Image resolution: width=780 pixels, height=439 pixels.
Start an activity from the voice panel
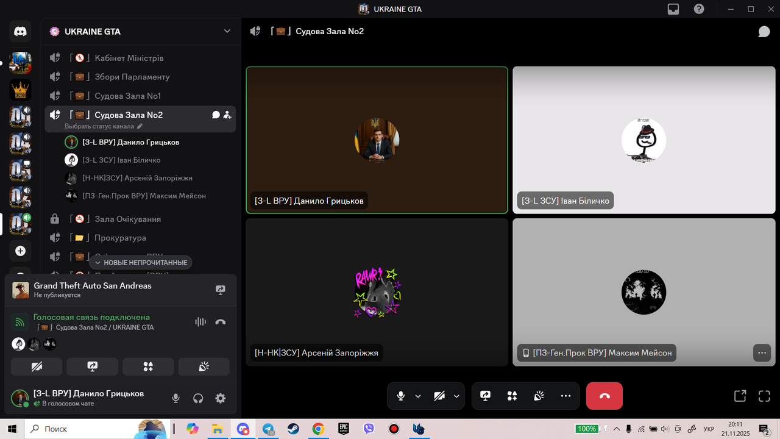pyautogui.click(x=148, y=366)
